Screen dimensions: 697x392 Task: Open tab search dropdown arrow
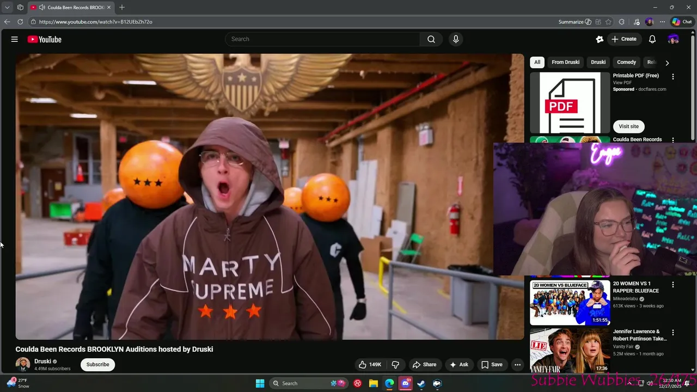click(x=7, y=7)
